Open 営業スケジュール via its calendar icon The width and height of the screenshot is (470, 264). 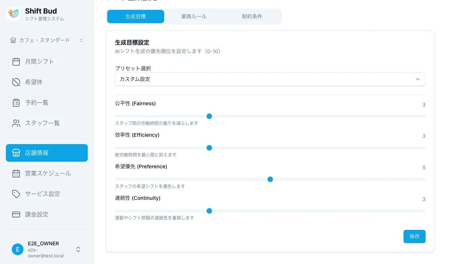16,173
